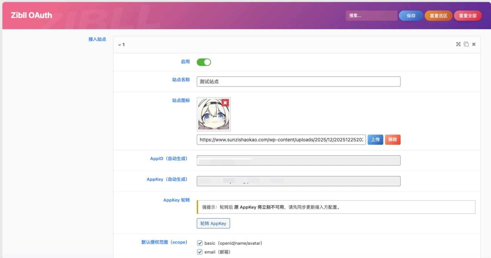Click the 上传 upload button for site icon

coord(375,139)
